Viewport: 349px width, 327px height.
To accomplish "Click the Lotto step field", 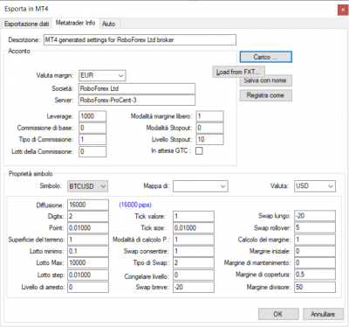I will (88, 275).
